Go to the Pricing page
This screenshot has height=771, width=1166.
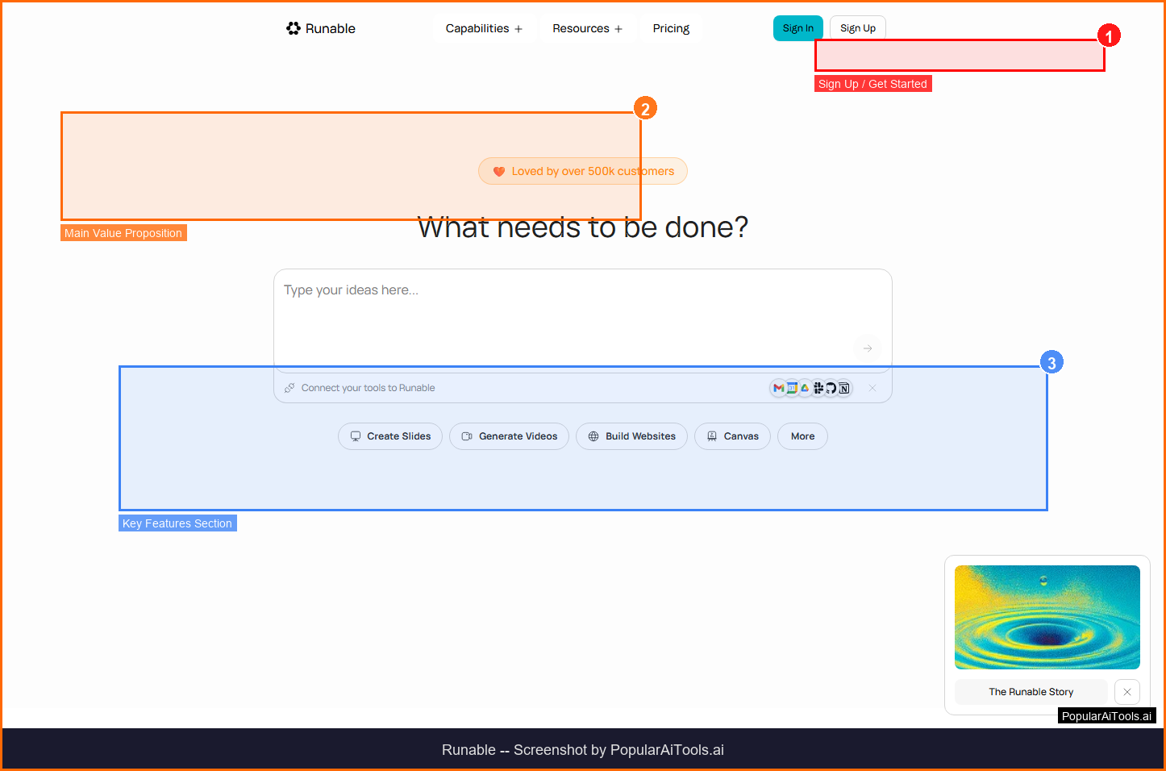[671, 28]
